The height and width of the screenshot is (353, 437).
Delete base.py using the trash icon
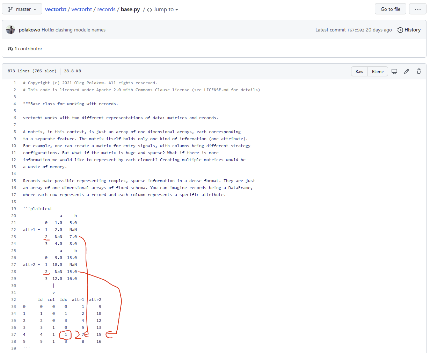pyautogui.click(x=418, y=71)
